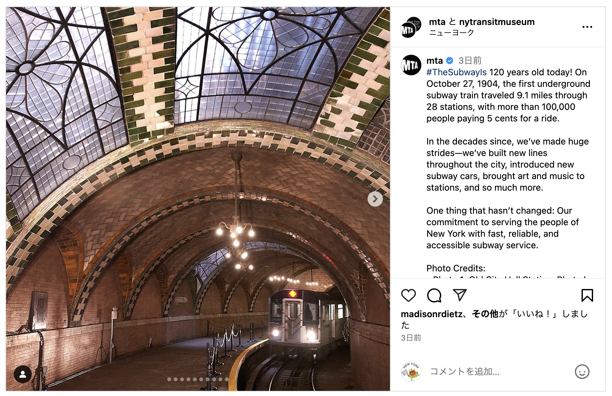Show tagged people on the photo
Viewport: 612px width, 396px height.
pos(23,374)
